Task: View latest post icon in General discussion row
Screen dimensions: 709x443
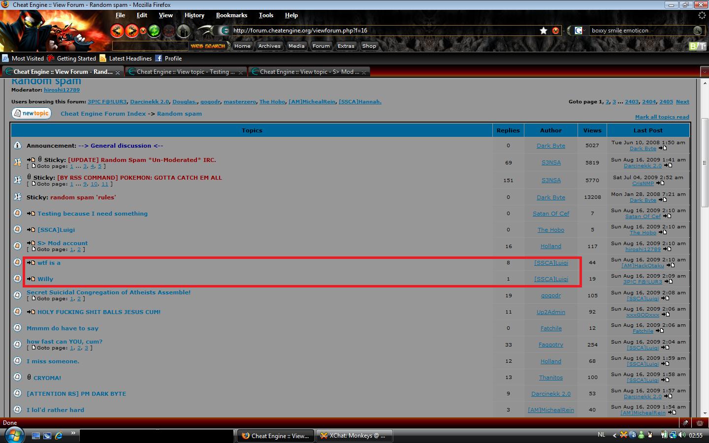Action: (x=663, y=148)
